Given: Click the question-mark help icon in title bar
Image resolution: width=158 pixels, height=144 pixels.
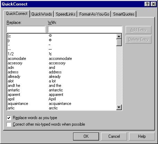Looking at the screenshot, I should coord(147,4).
